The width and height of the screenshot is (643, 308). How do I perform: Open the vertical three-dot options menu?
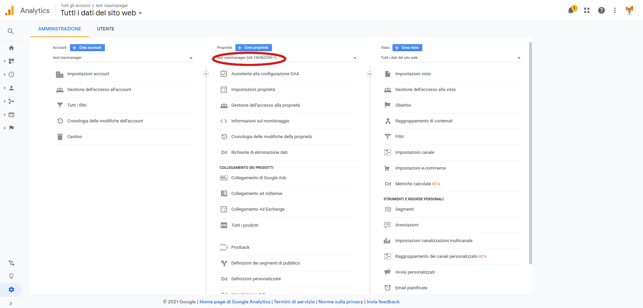pos(615,11)
